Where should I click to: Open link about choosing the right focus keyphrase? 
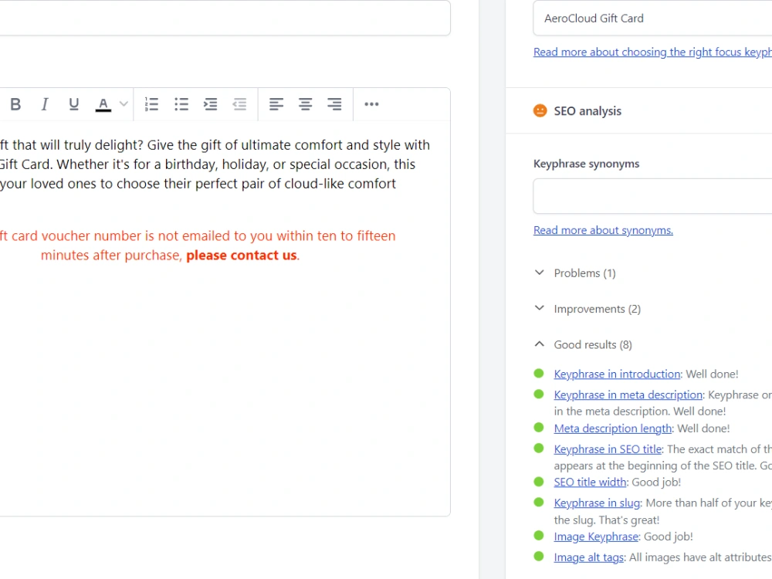(x=652, y=52)
